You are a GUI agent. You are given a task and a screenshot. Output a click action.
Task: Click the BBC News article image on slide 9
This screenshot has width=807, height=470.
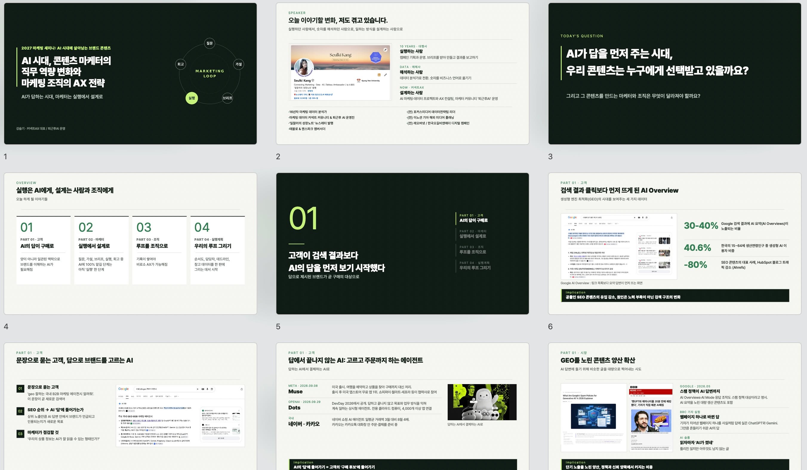651,418
